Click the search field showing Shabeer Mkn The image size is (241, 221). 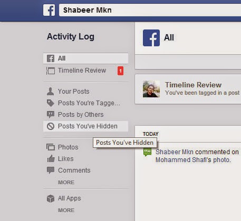click(150, 10)
